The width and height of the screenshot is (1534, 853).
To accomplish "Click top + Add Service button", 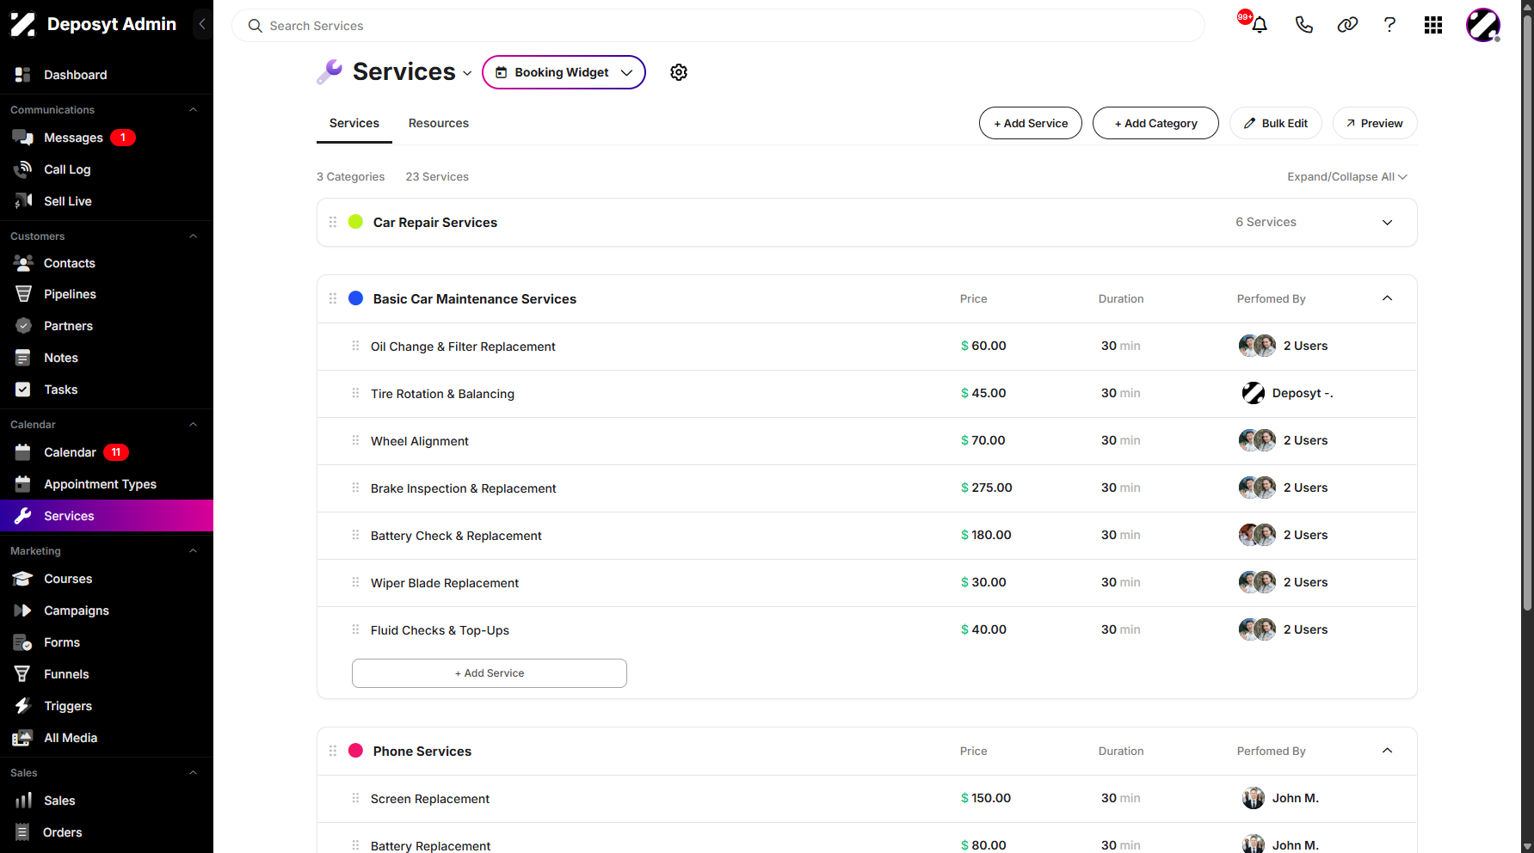I will pyautogui.click(x=1031, y=123).
